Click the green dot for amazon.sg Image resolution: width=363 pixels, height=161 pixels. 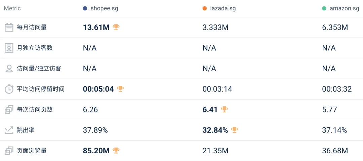(324, 8)
